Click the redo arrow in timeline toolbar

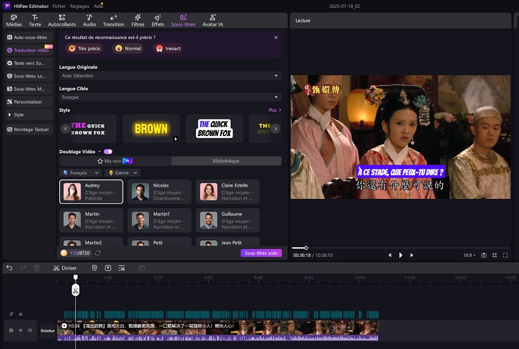click(23, 268)
